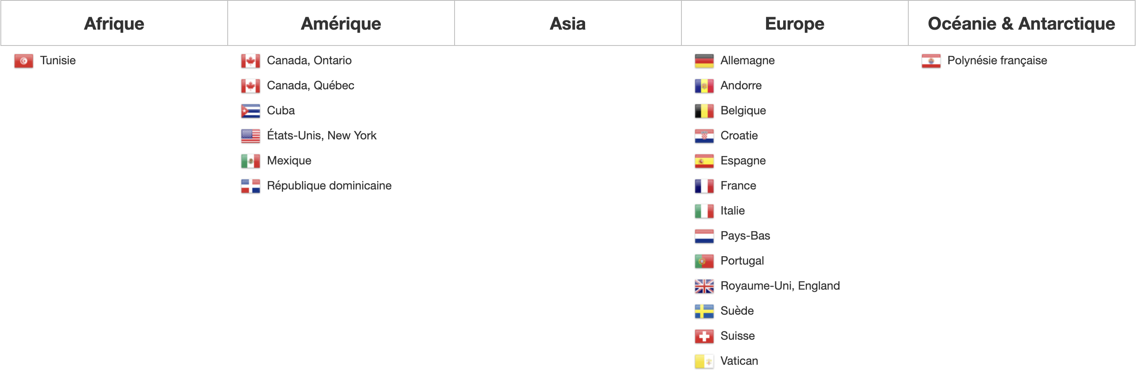
Task: Select the Océanie & Antarctique header
Action: click(x=1021, y=23)
